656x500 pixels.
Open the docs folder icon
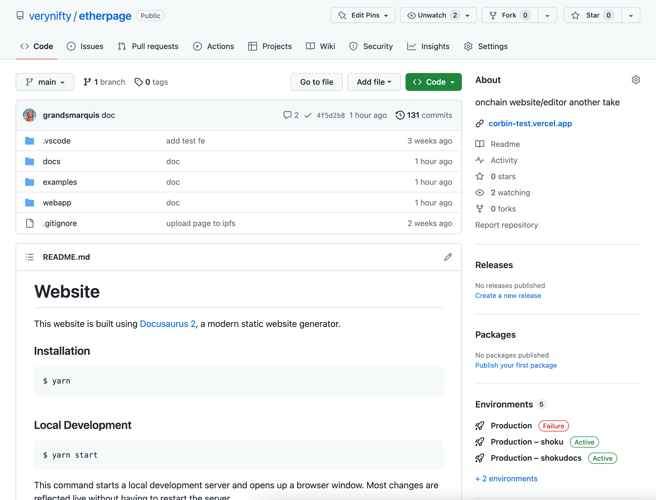point(30,161)
